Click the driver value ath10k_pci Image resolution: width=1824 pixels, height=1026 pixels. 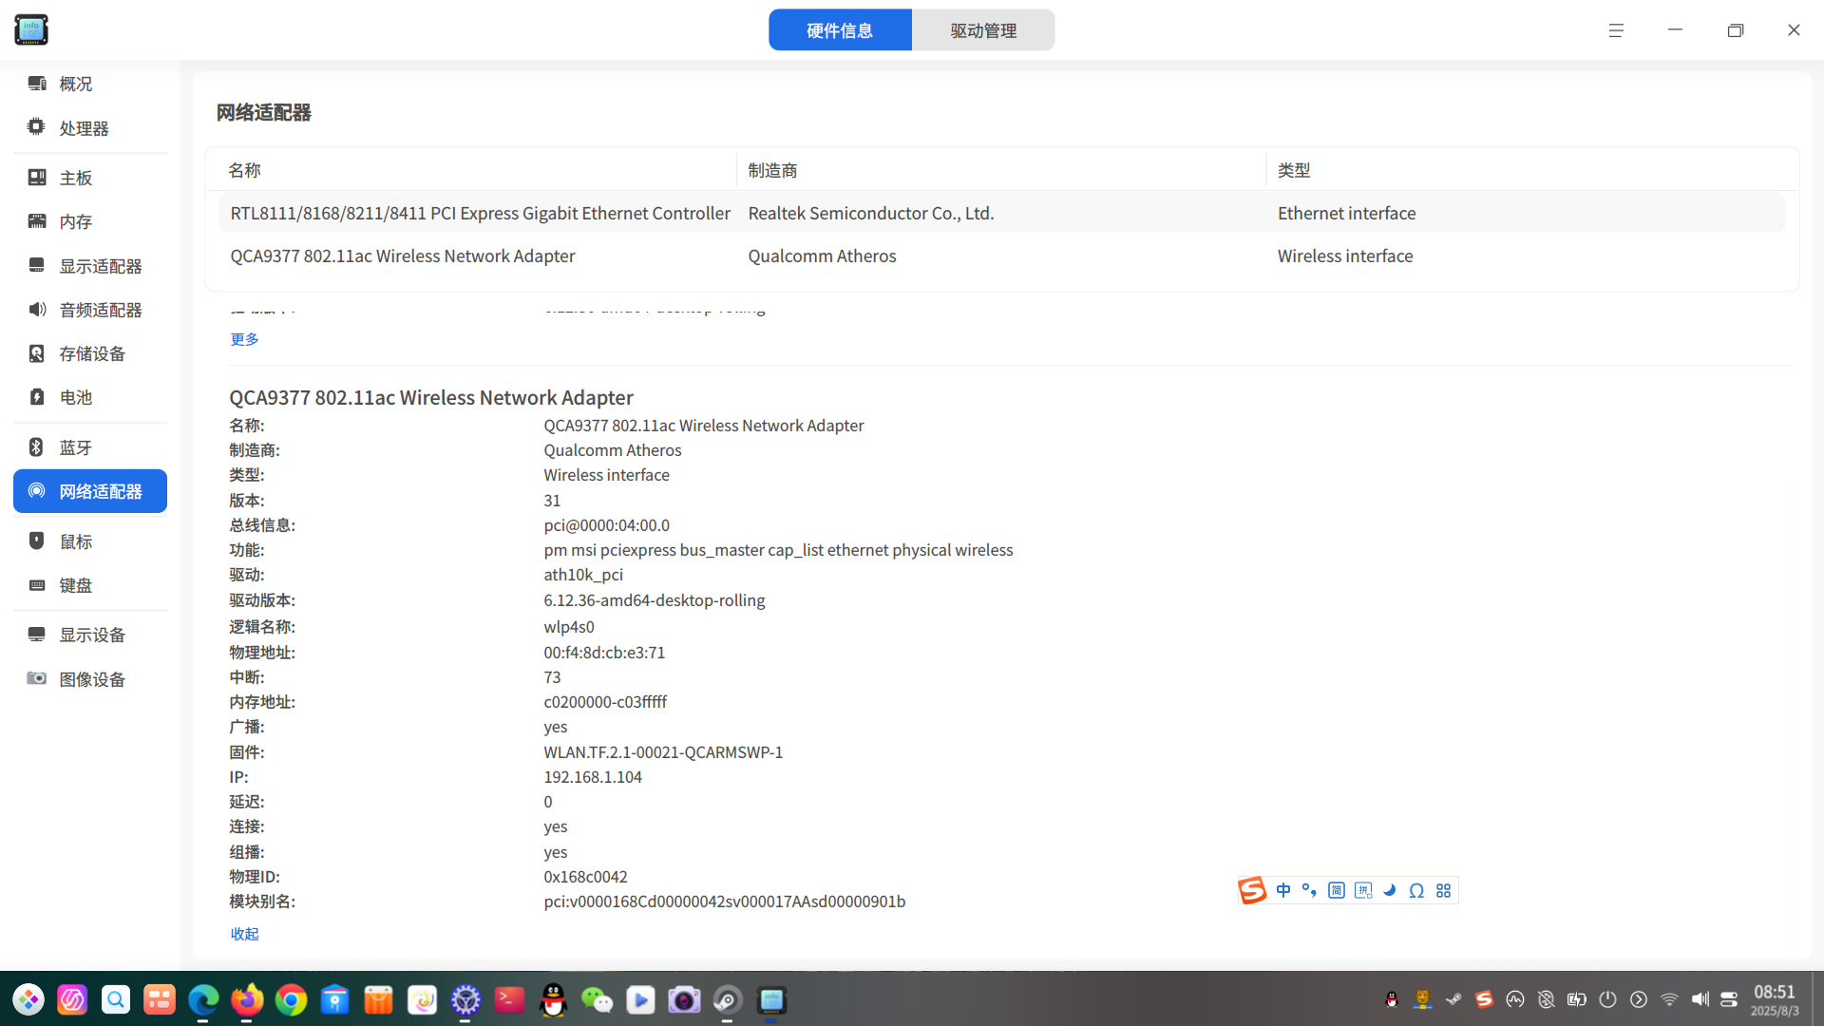583,575
